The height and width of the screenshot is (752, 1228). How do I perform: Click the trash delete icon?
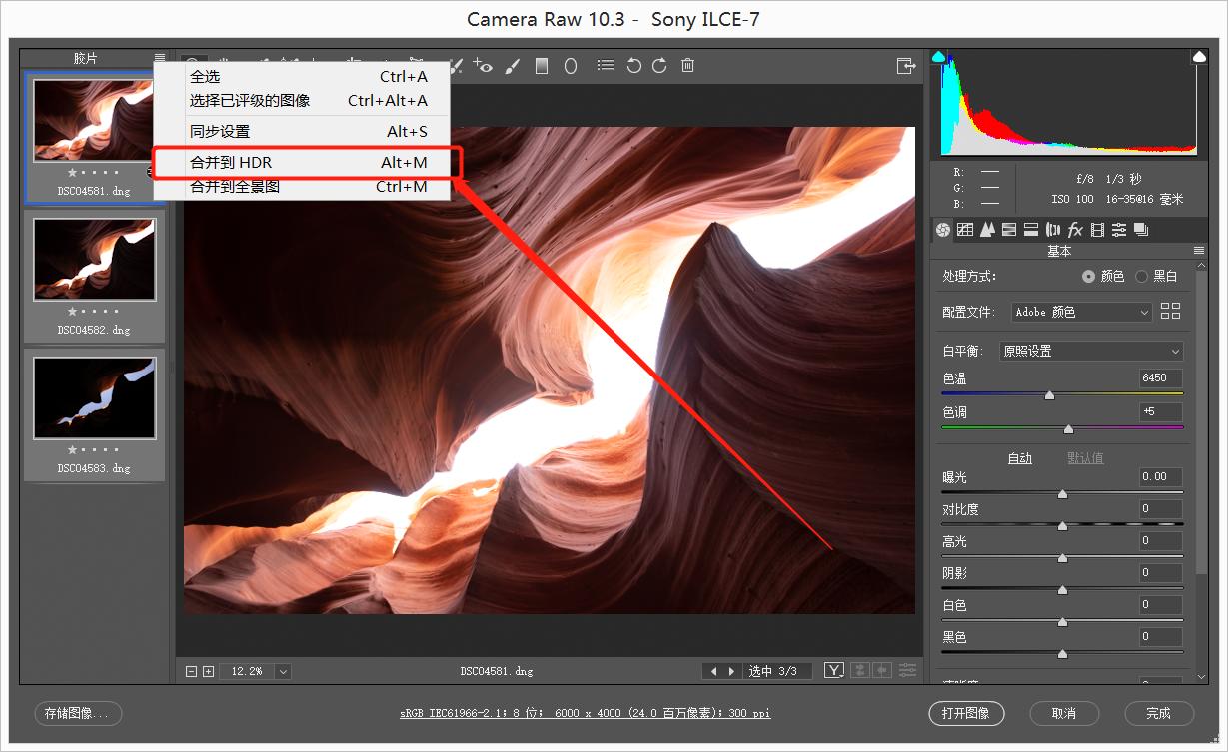687,66
